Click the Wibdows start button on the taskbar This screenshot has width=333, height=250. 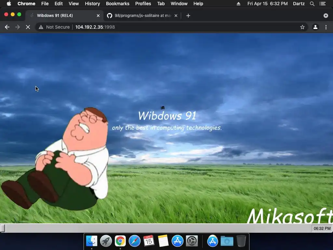[x=3, y=228]
